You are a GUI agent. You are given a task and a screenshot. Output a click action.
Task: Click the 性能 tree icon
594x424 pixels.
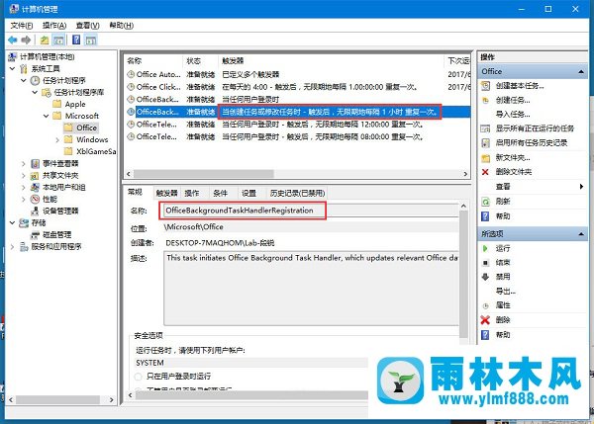tap(35, 199)
